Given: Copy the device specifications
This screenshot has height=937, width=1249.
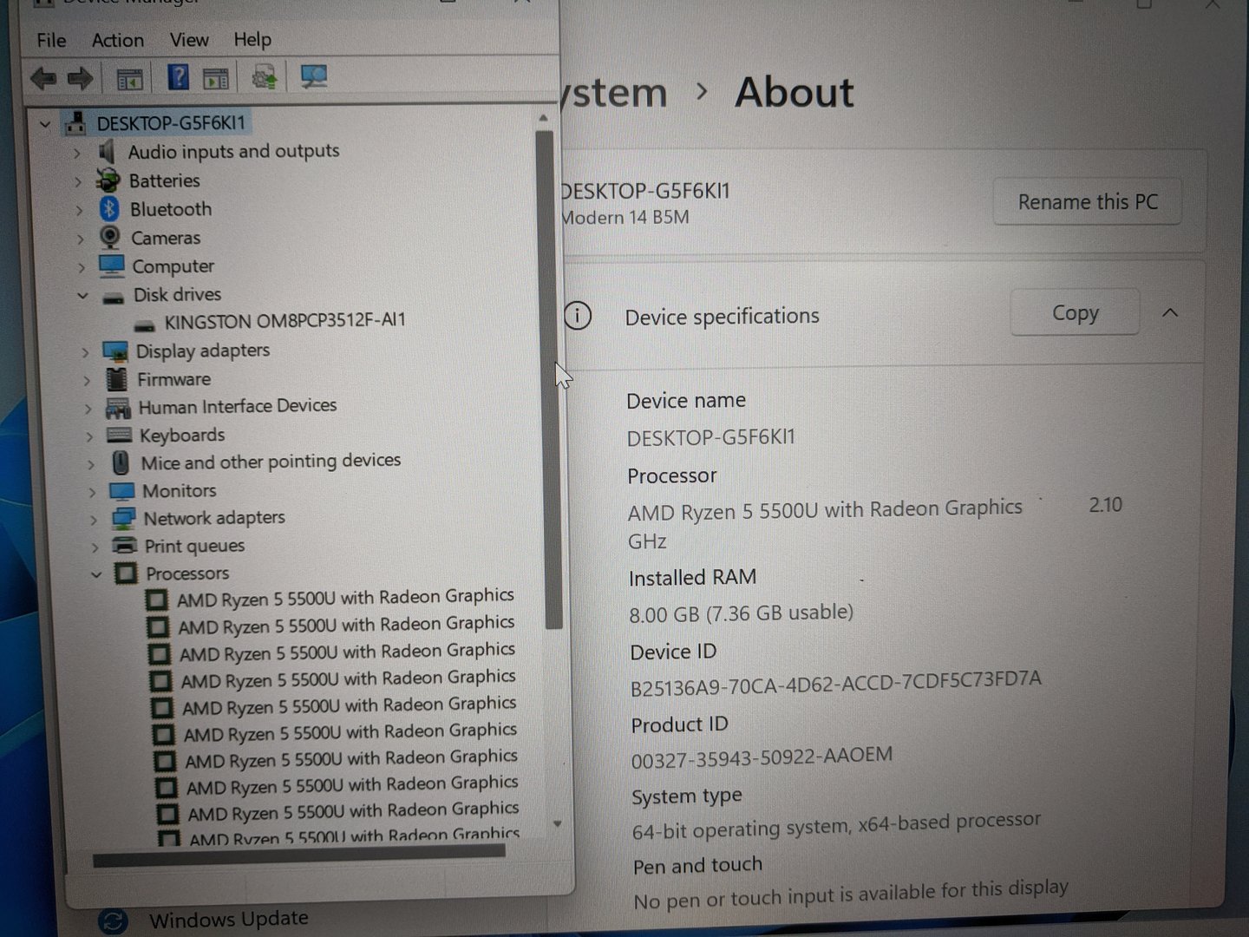Looking at the screenshot, I should pos(1075,313).
